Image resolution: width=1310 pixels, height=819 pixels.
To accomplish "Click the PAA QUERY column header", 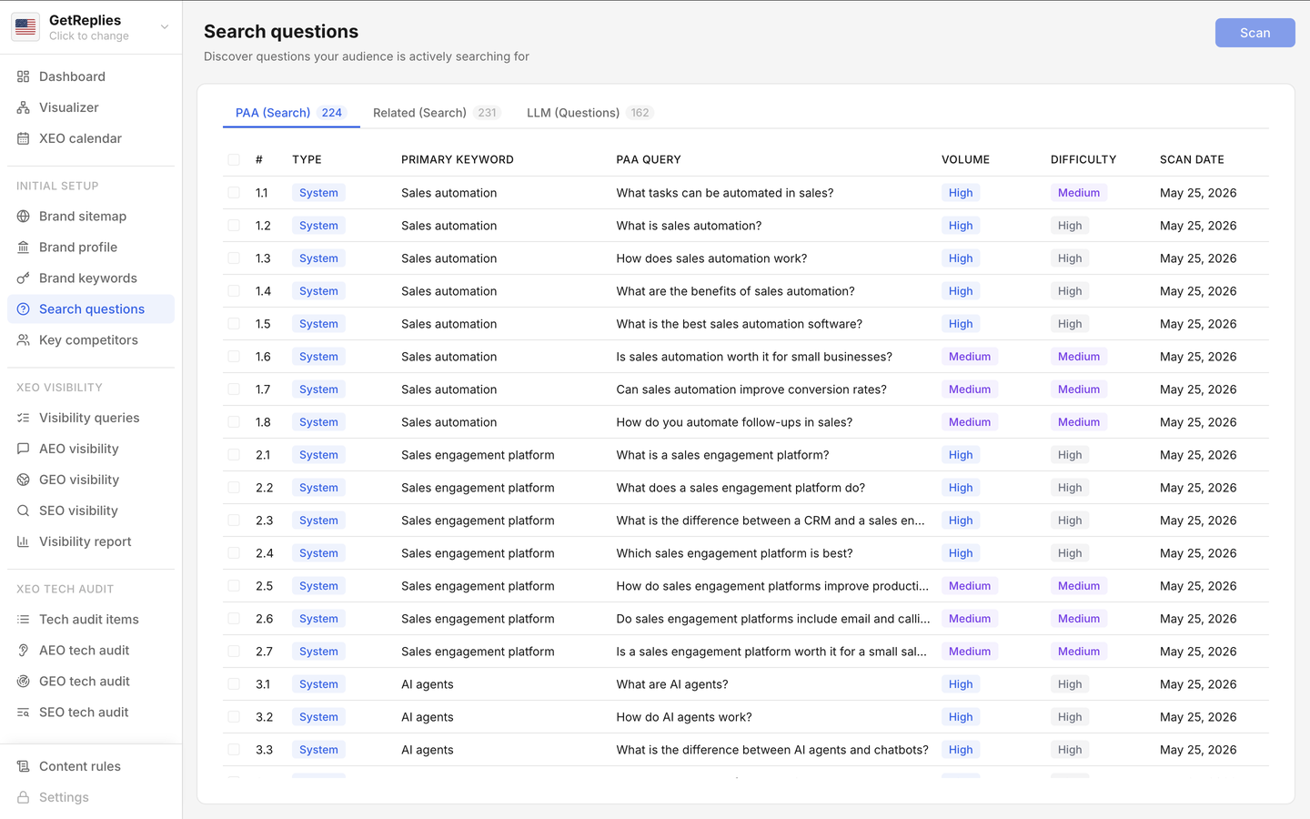I will click(649, 159).
